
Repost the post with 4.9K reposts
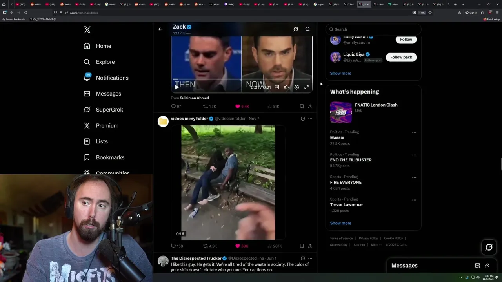point(210,246)
